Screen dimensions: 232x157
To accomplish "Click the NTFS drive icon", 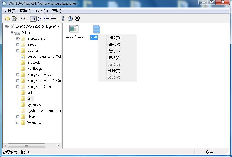I will (18, 33).
